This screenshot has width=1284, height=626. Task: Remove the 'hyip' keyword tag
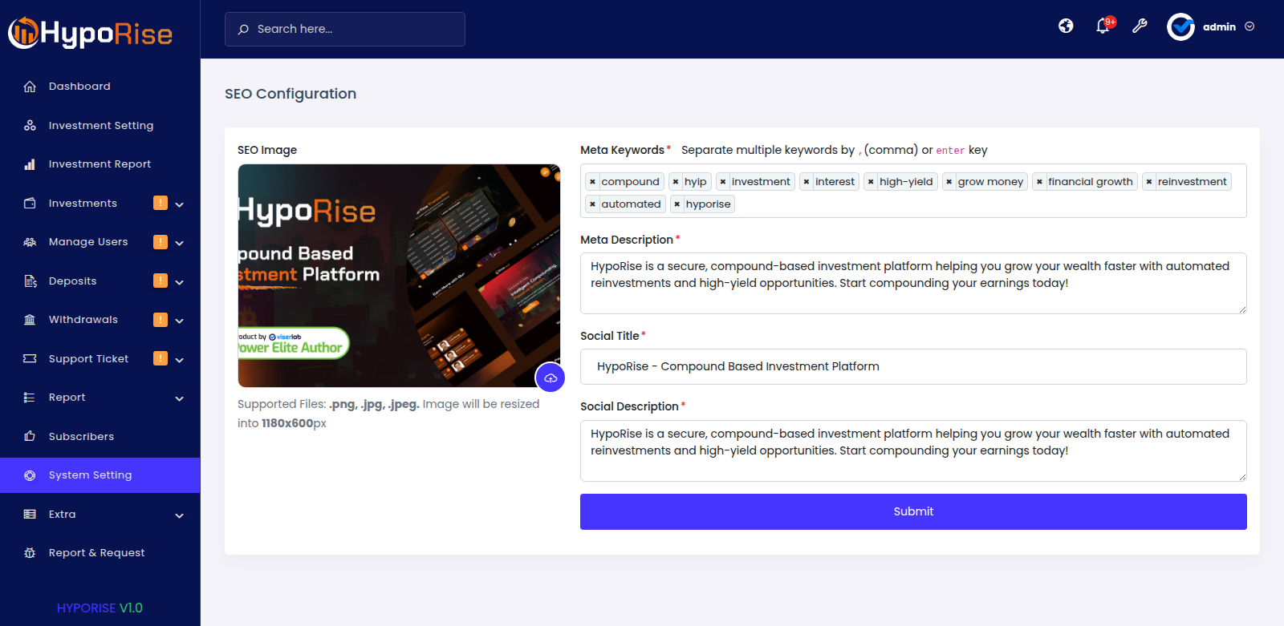(x=676, y=182)
